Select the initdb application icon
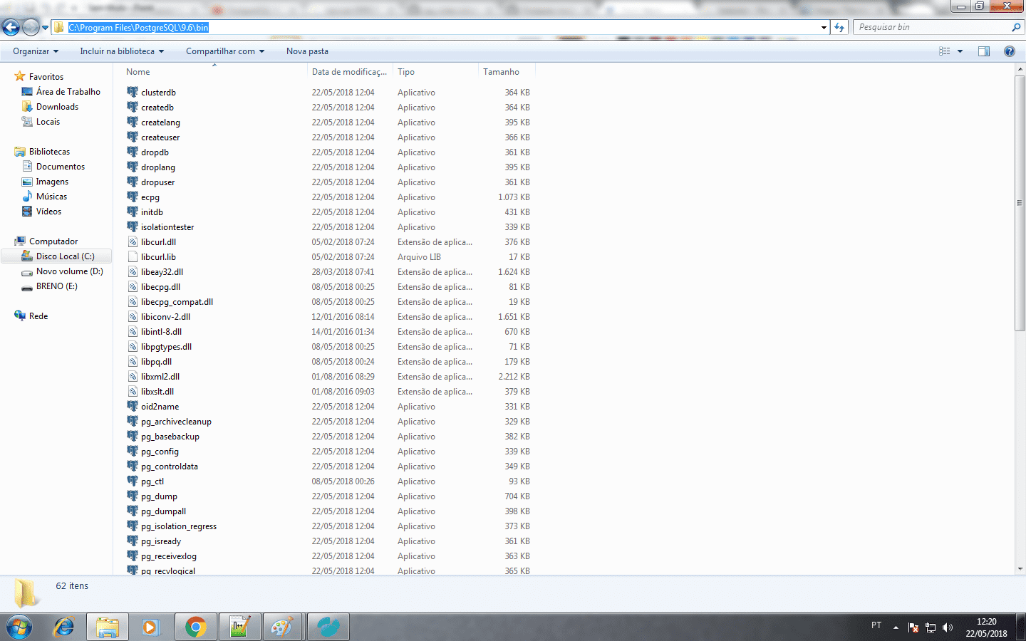The image size is (1026, 641). click(x=133, y=212)
